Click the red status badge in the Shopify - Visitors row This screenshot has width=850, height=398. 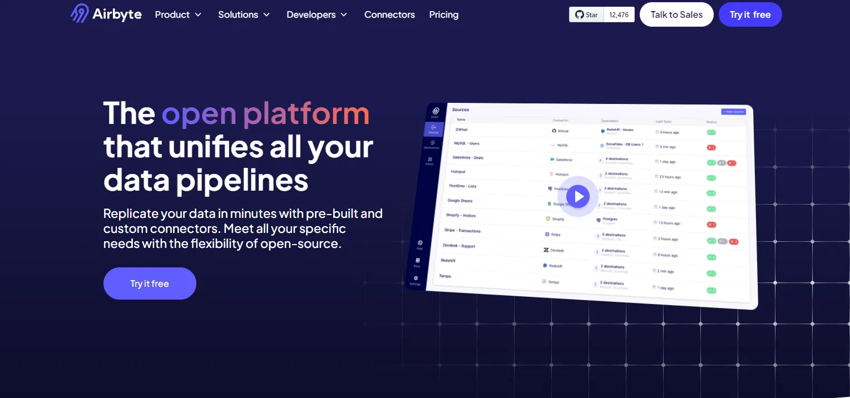click(711, 225)
